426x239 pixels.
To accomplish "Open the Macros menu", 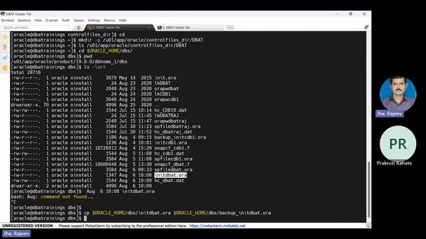I will coord(109,21).
